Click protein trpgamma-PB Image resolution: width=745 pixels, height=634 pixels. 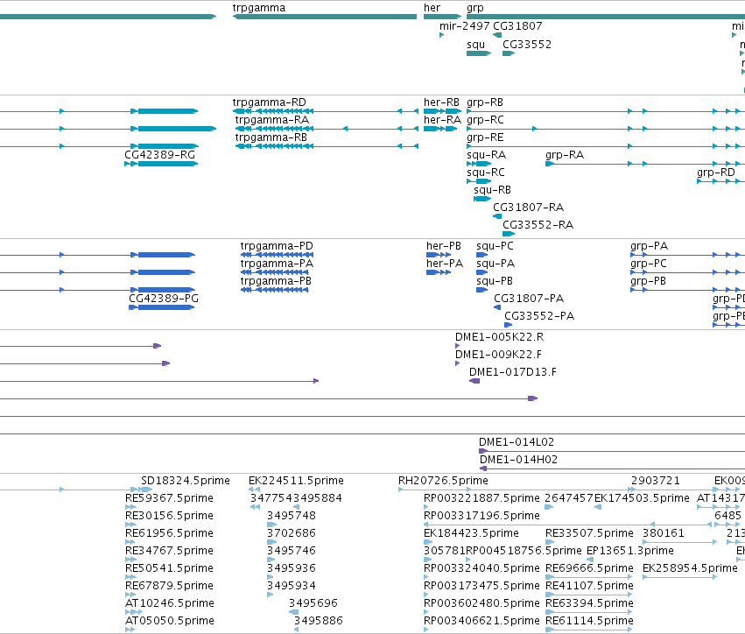275,290
